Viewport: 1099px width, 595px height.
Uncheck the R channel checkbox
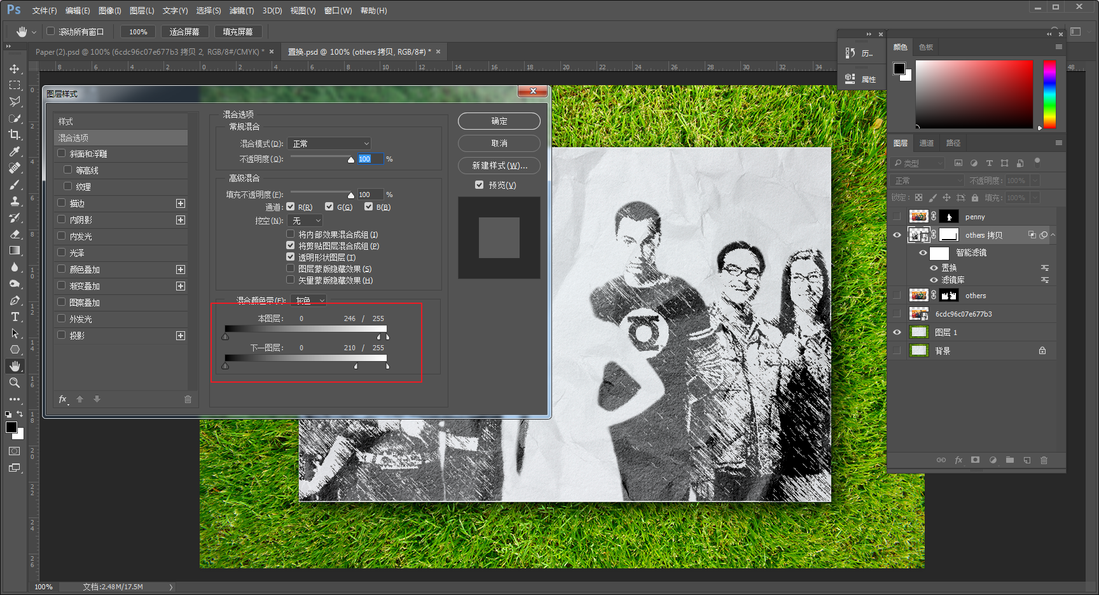pyautogui.click(x=291, y=207)
